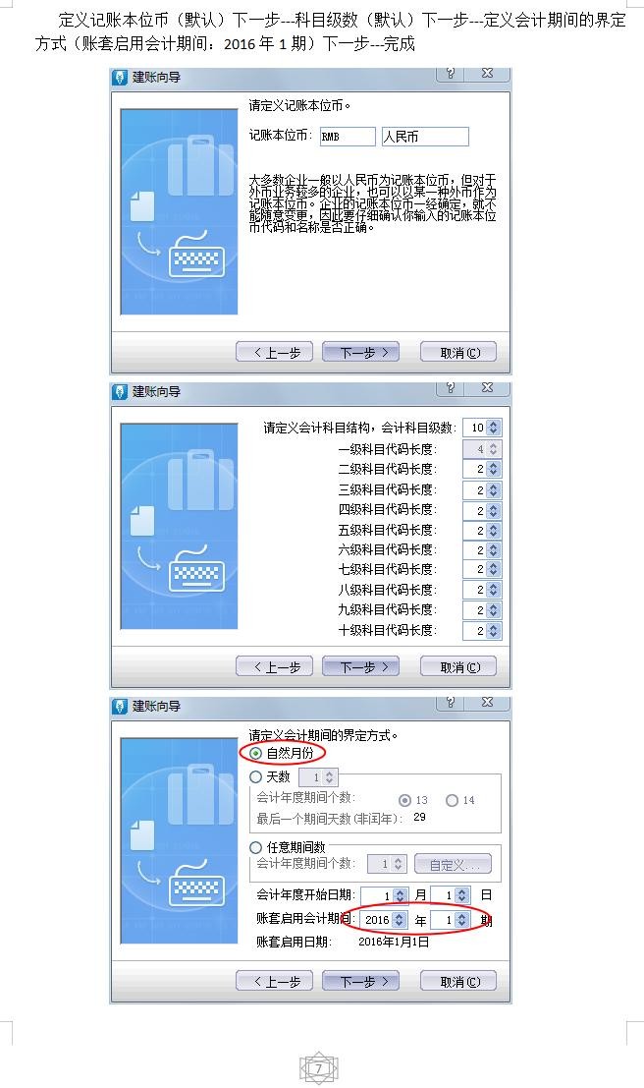Click the 人民币 currency name field

(x=425, y=137)
